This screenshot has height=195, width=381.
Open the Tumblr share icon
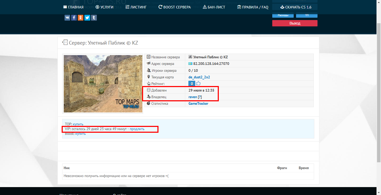click(94, 18)
